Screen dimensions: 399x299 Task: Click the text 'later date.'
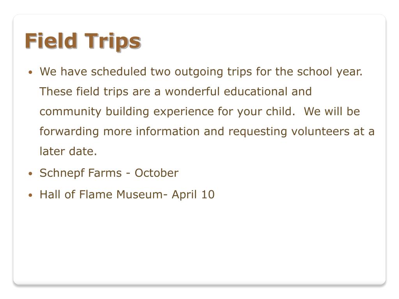(x=68, y=151)
